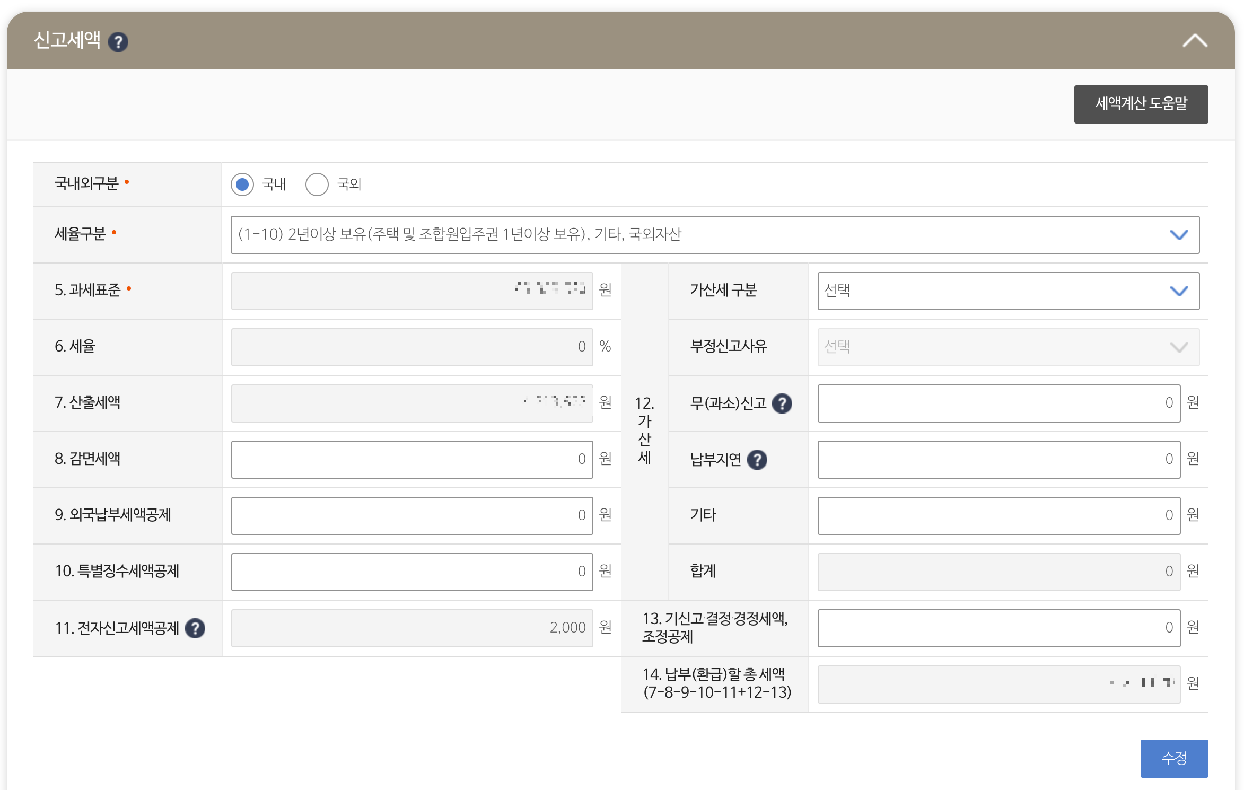Select the 국외 radio button
1244x790 pixels.
[x=317, y=185]
